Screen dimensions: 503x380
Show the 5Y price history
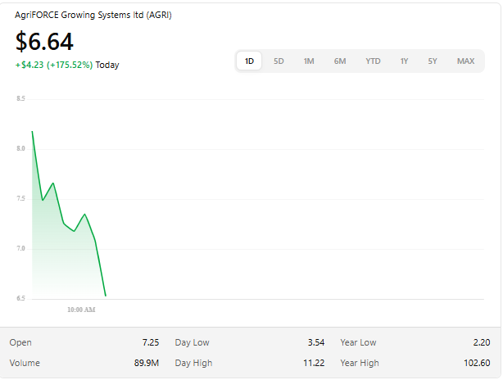[433, 61]
